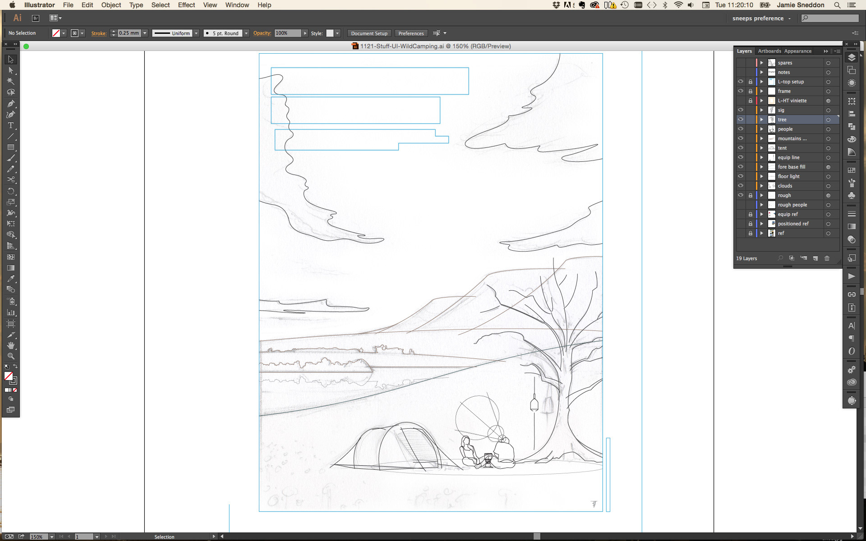The width and height of the screenshot is (866, 541).
Task: Click the Preferences button
Action: 411,33
